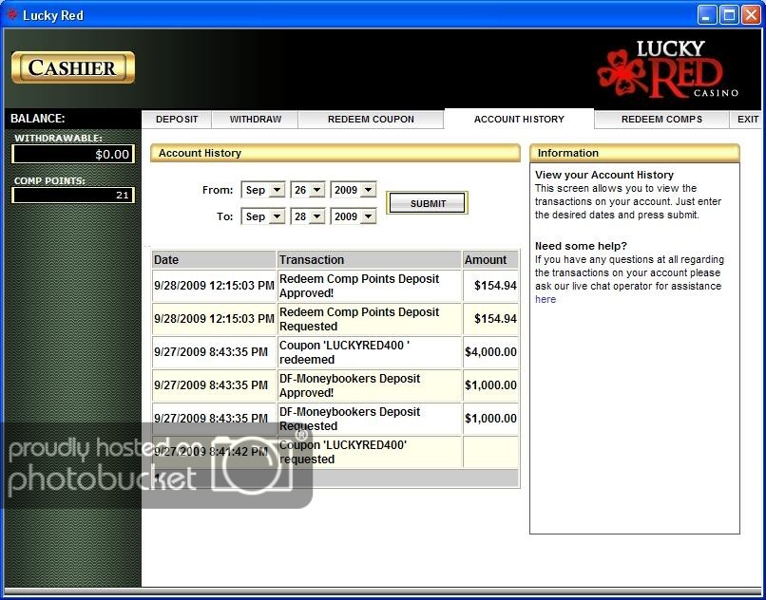
Task: Click the Cashier gold button
Action: click(73, 67)
